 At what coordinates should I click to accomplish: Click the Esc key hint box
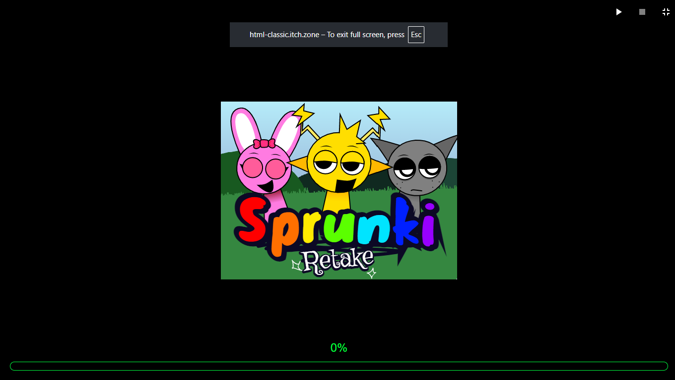(x=416, y=35)
